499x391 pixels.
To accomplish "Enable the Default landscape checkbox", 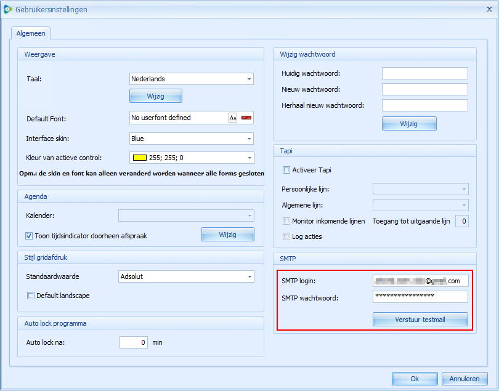I will point(30,296).
